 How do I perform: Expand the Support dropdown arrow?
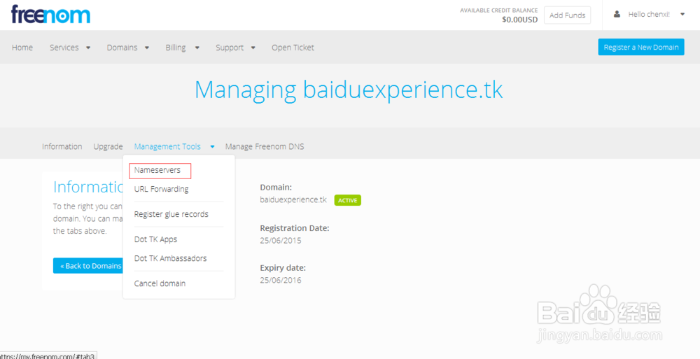[253, 48]
